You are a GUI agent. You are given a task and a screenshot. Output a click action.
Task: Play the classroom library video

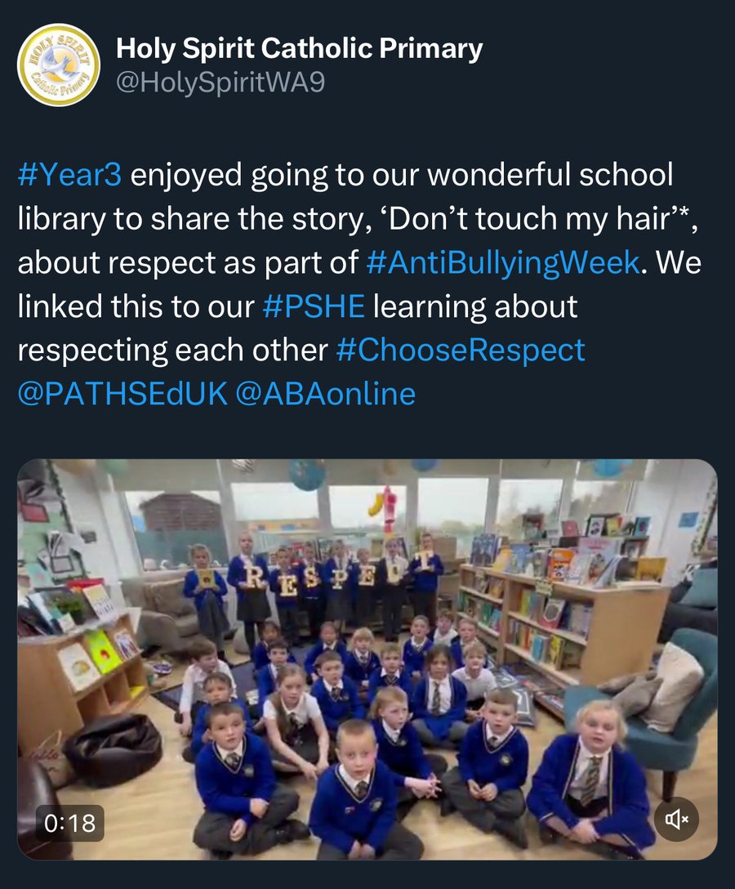367,659
